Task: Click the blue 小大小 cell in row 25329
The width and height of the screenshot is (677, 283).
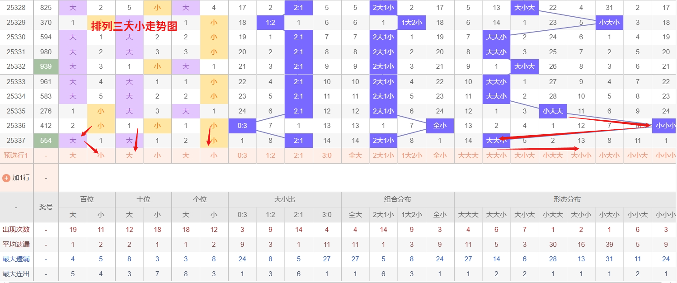Action: [609, 22]
